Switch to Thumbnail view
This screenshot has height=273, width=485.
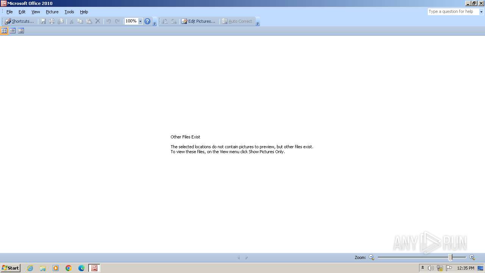pyautogui.click(x=4, y=31)
